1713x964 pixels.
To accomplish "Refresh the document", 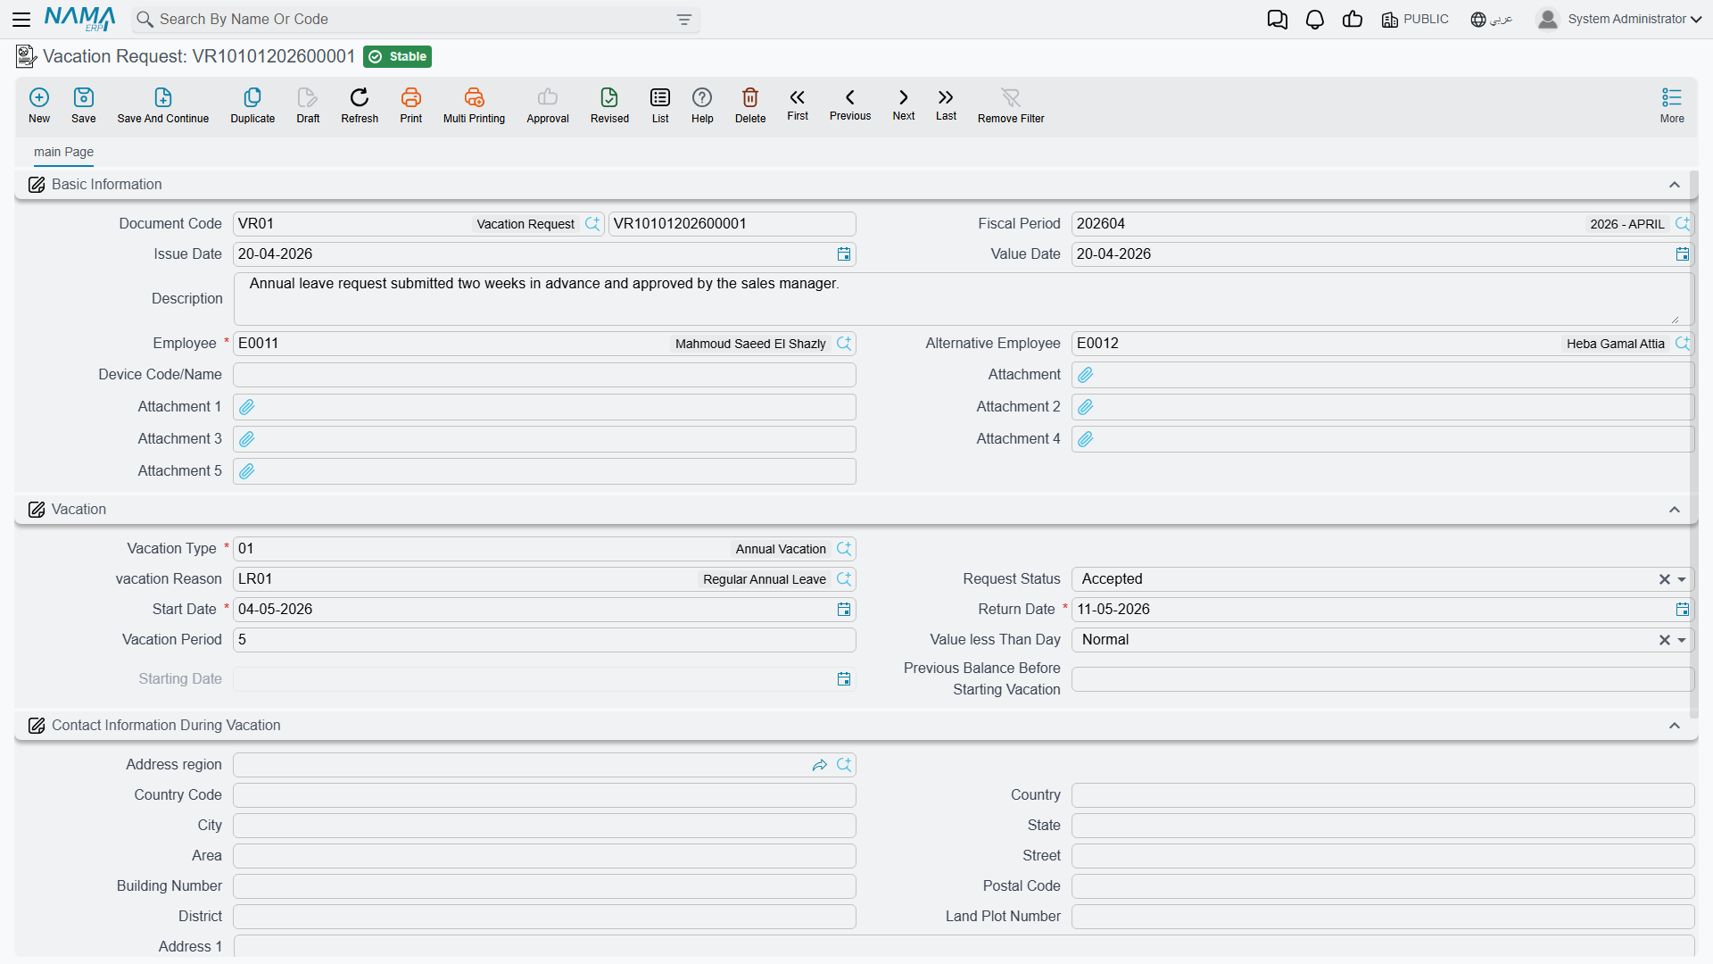I will (x=360, y=105).
